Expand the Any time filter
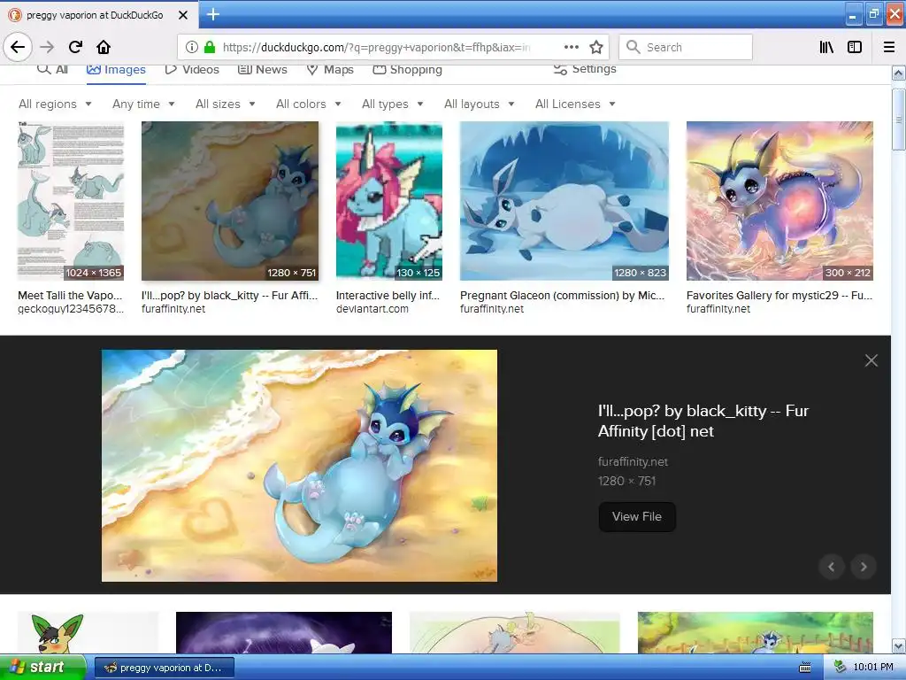 point(144,104)
